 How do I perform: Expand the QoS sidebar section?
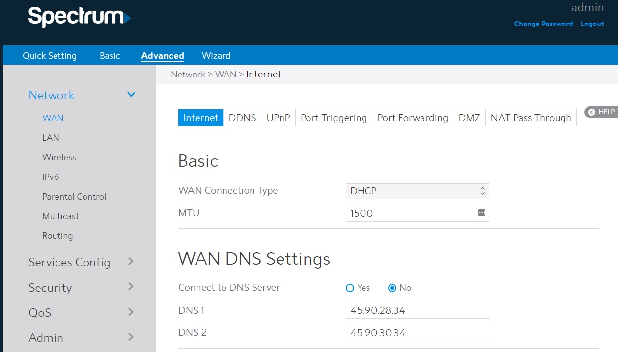point(131,312)
